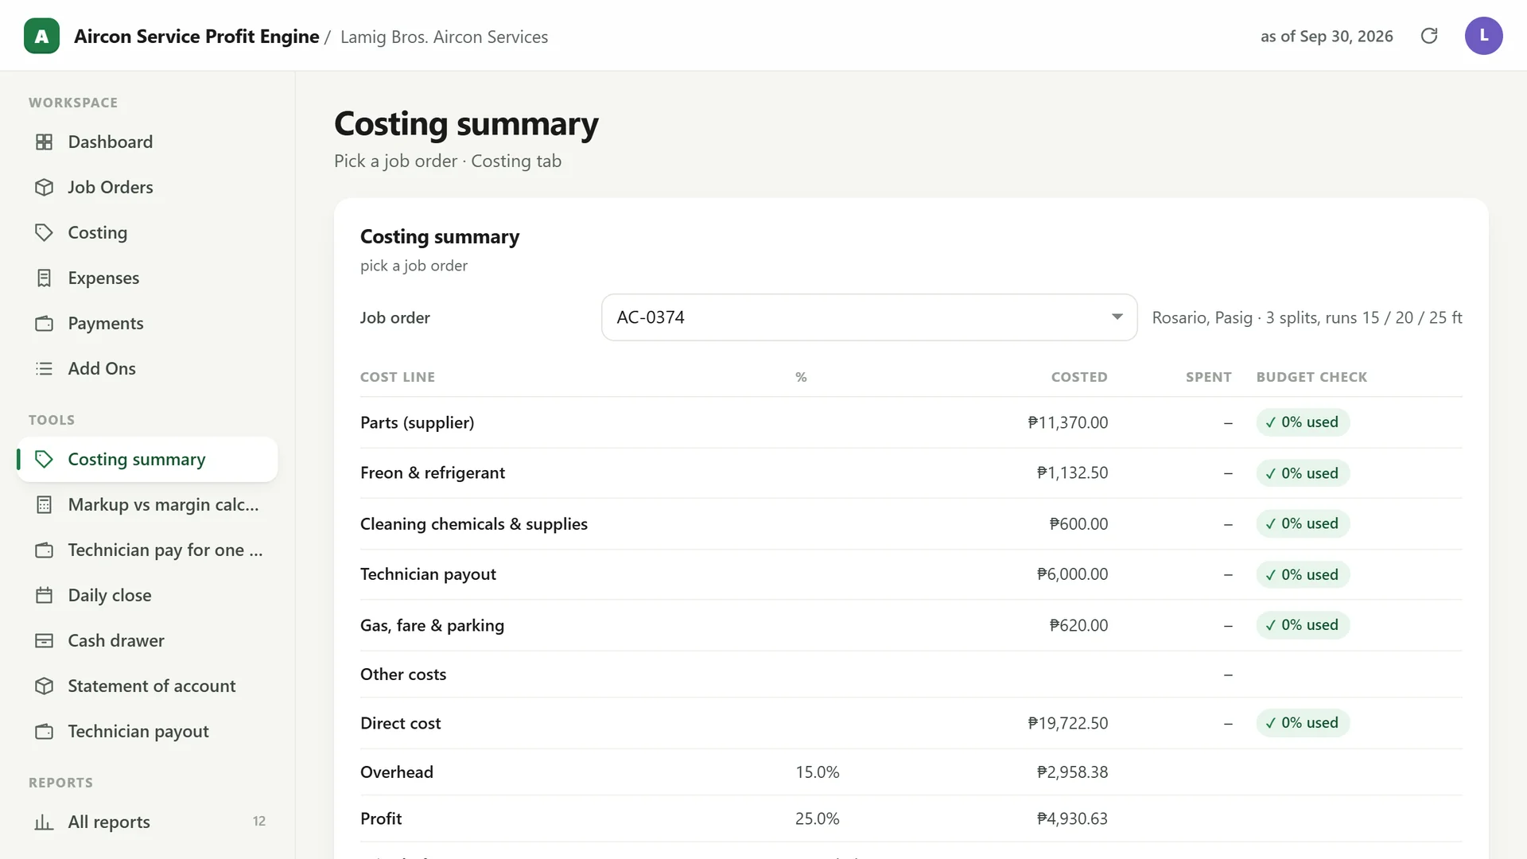Open Add Ons page
This screenshot has height=859, width=1527.
[147, 368]
